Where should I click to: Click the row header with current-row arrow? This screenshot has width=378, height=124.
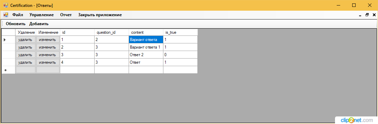pos(9,40)
